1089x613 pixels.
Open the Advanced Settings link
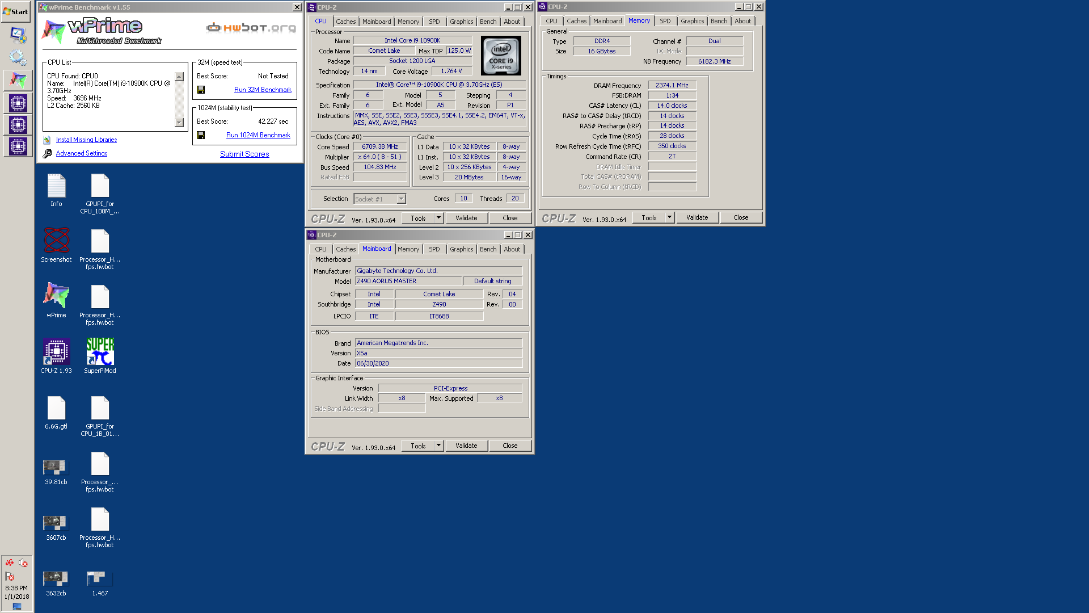[82, 153]
